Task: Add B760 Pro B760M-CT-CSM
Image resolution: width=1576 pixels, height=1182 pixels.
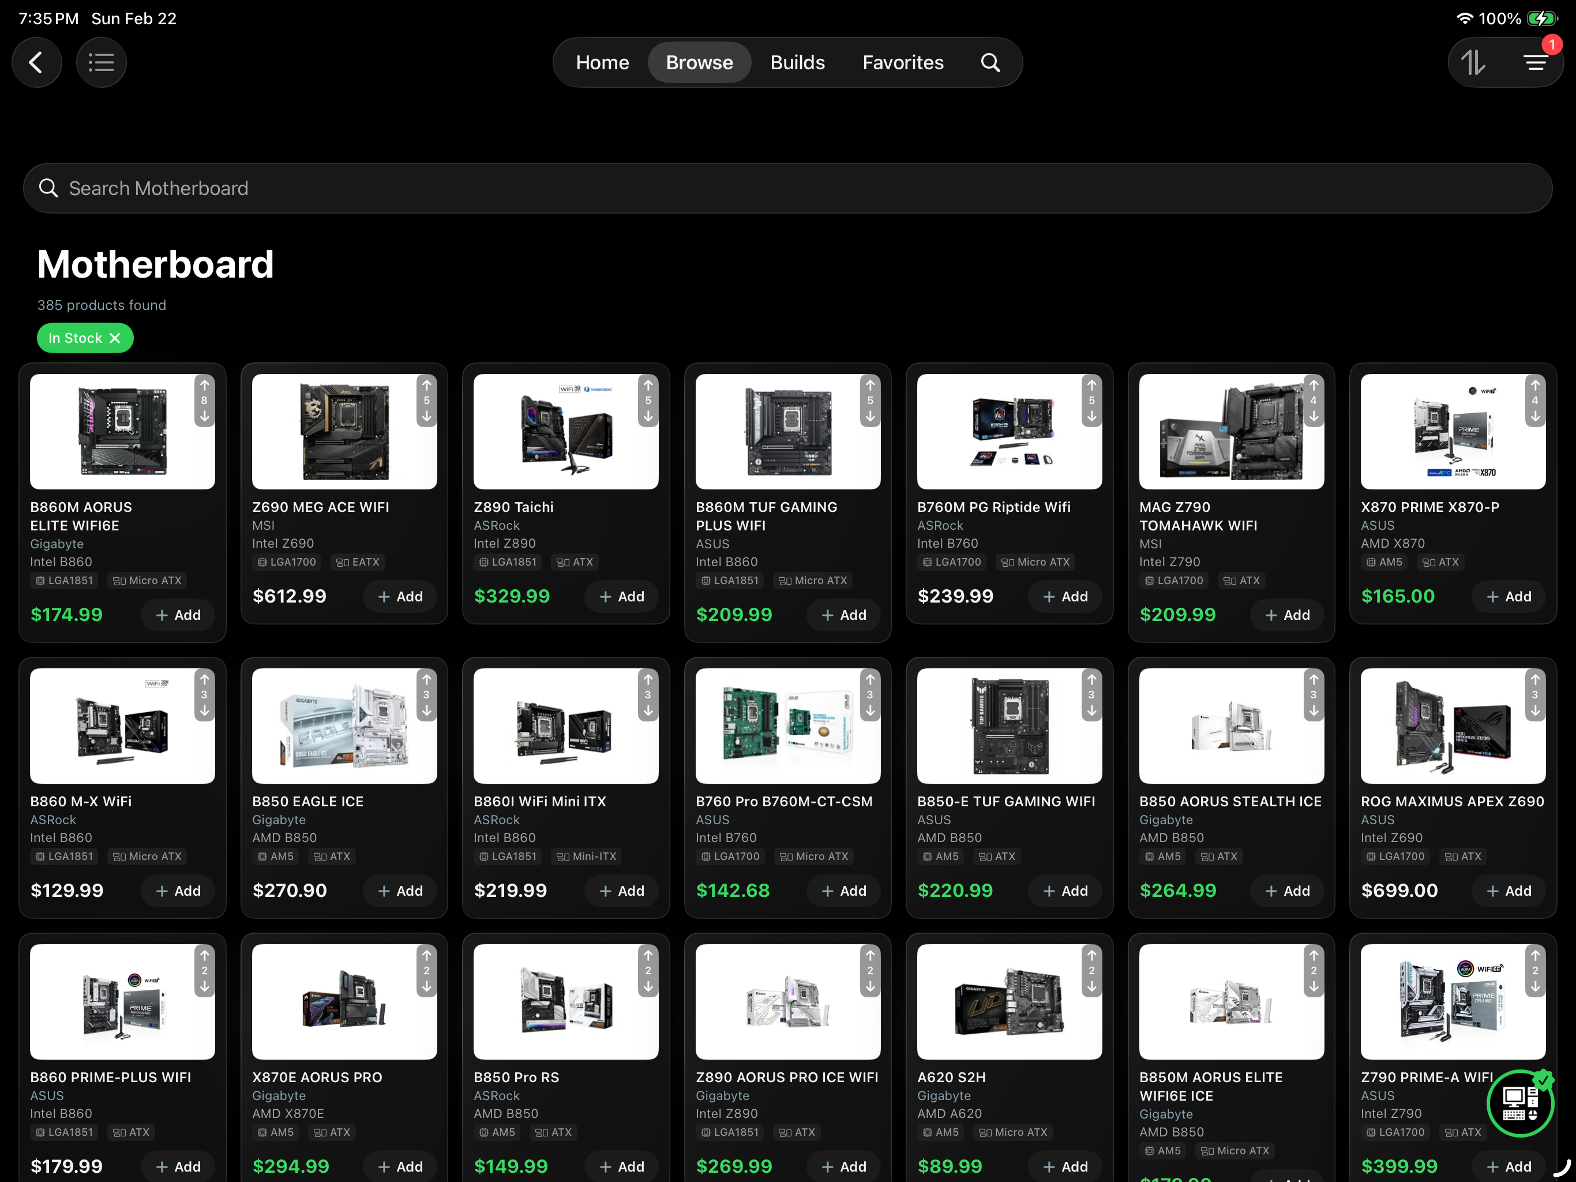Action: click(x=843, y=891)
